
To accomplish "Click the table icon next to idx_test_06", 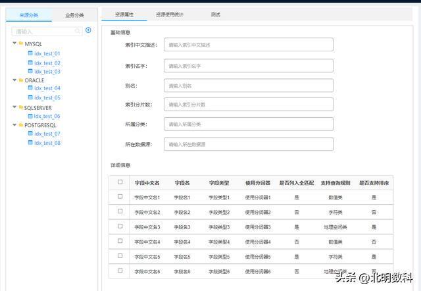I will pos(30,116).
